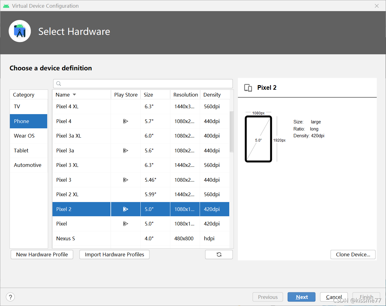386x306 pixels.
Task: Click the device list vertical scrollbar
Action: (232, 132)
